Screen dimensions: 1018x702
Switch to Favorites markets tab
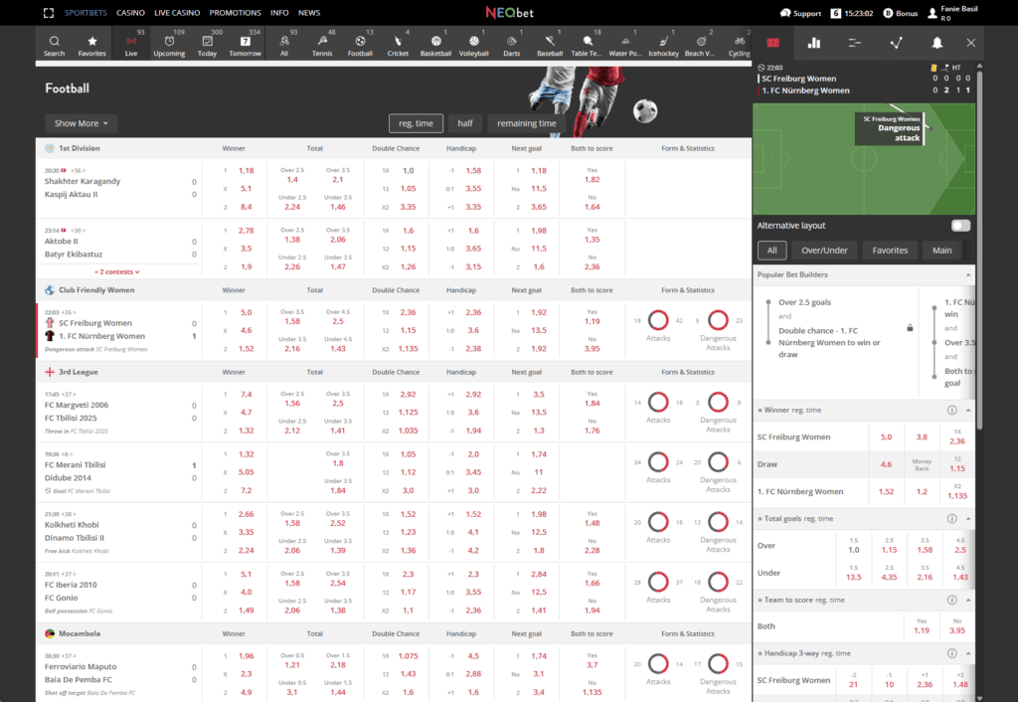coord(890,250)
